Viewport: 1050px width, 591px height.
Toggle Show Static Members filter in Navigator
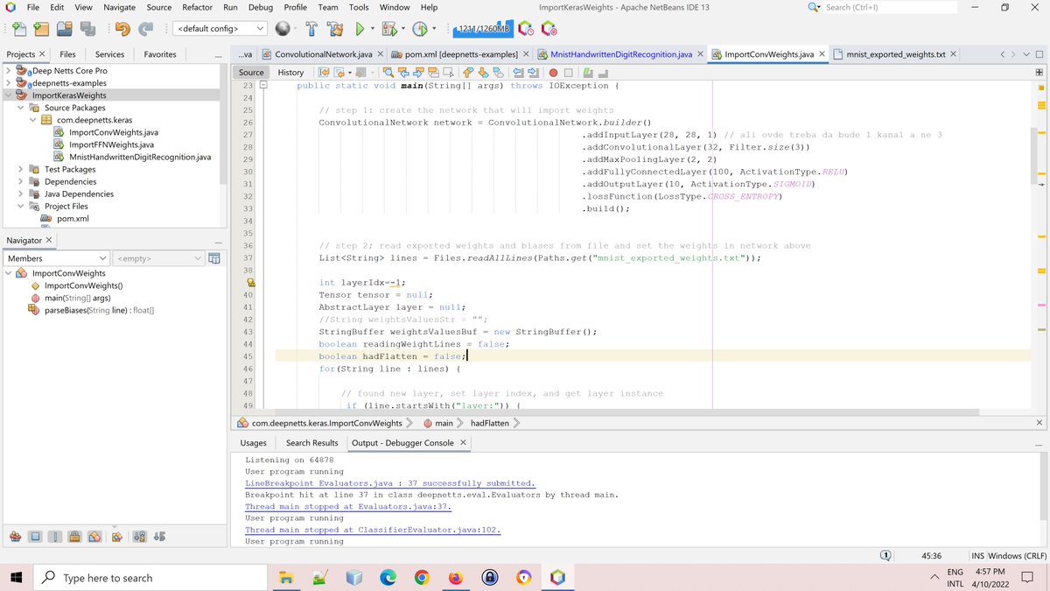click(55, 537)
